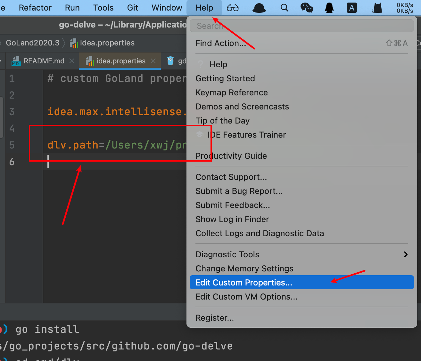Click line number 1 in the gutter
The height and width of the screenshot is (361, 421).
coord(12,78)
